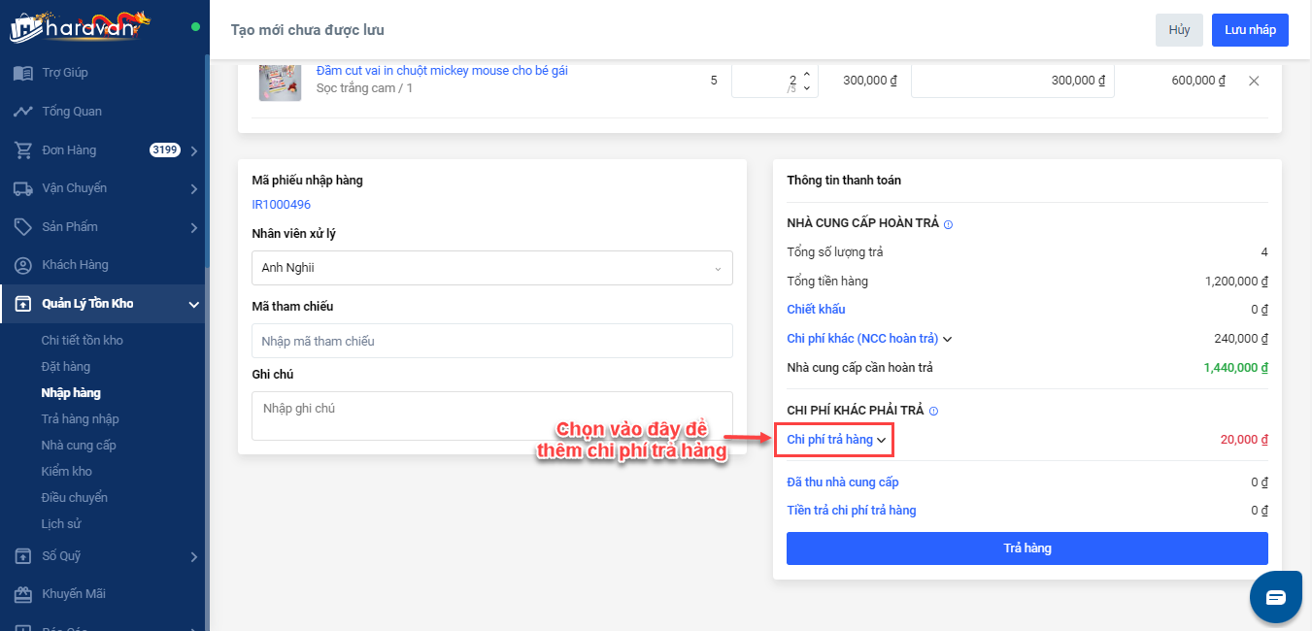Go to Trả hàng nhập submenu
1312x631 pixels.
pyautogui.click(x=80, y=419)
